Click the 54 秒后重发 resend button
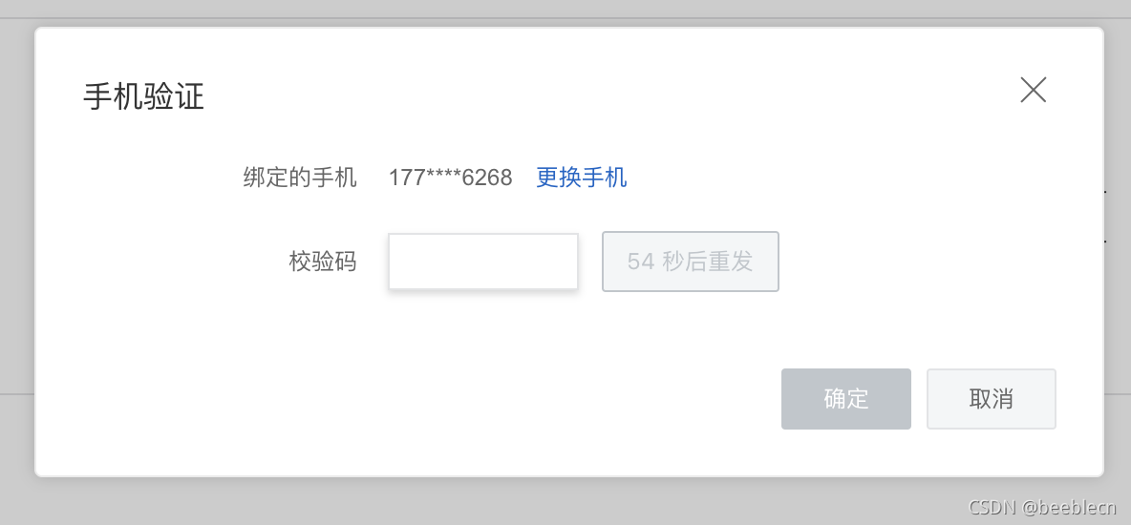The height and width of the screenshot is (525, 1131). pyautogui.click(x=691, y=261)
